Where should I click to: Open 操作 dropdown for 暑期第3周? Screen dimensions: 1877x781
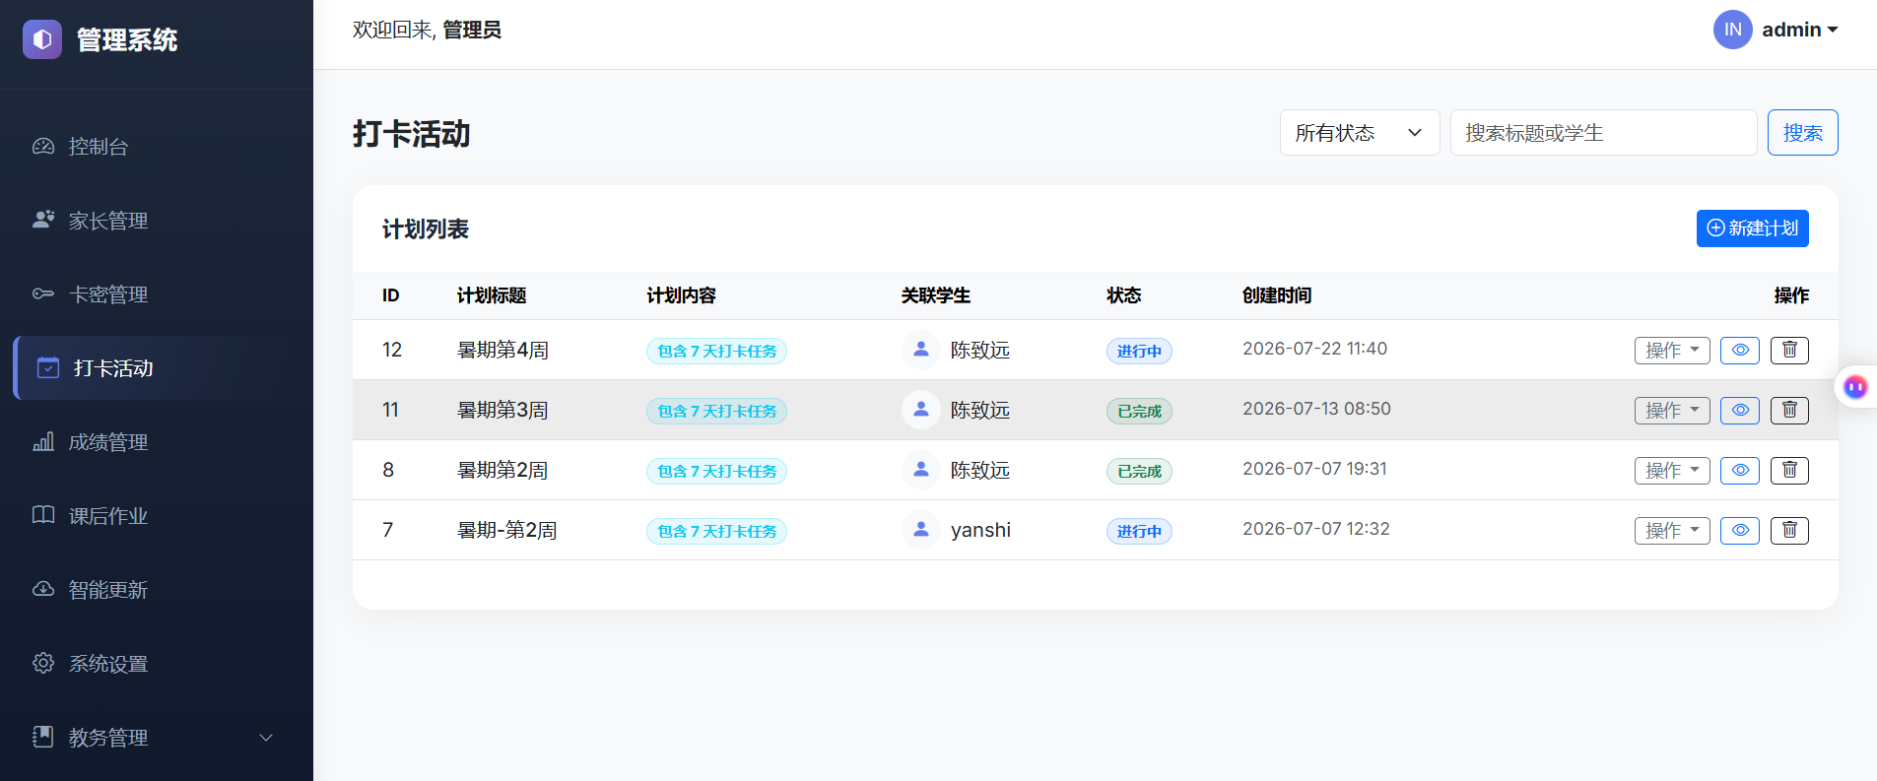[1672, 411]
